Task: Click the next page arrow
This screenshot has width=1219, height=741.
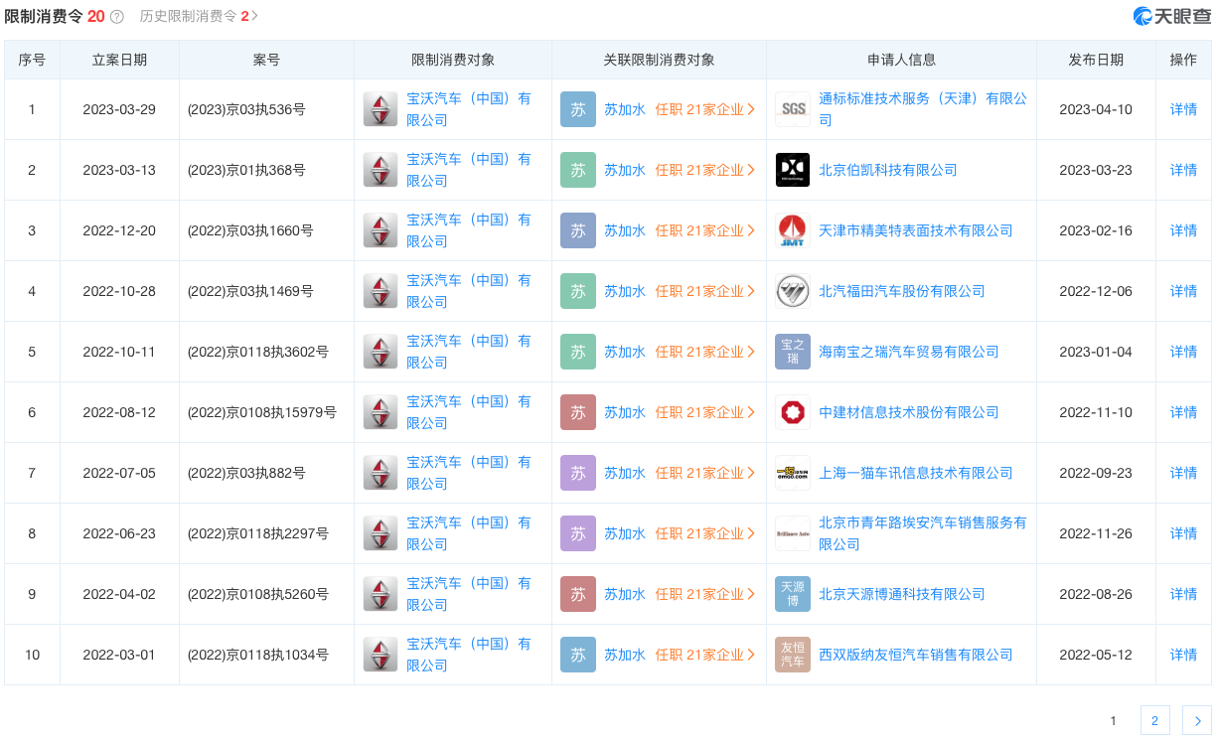Action: point(1197,720)
